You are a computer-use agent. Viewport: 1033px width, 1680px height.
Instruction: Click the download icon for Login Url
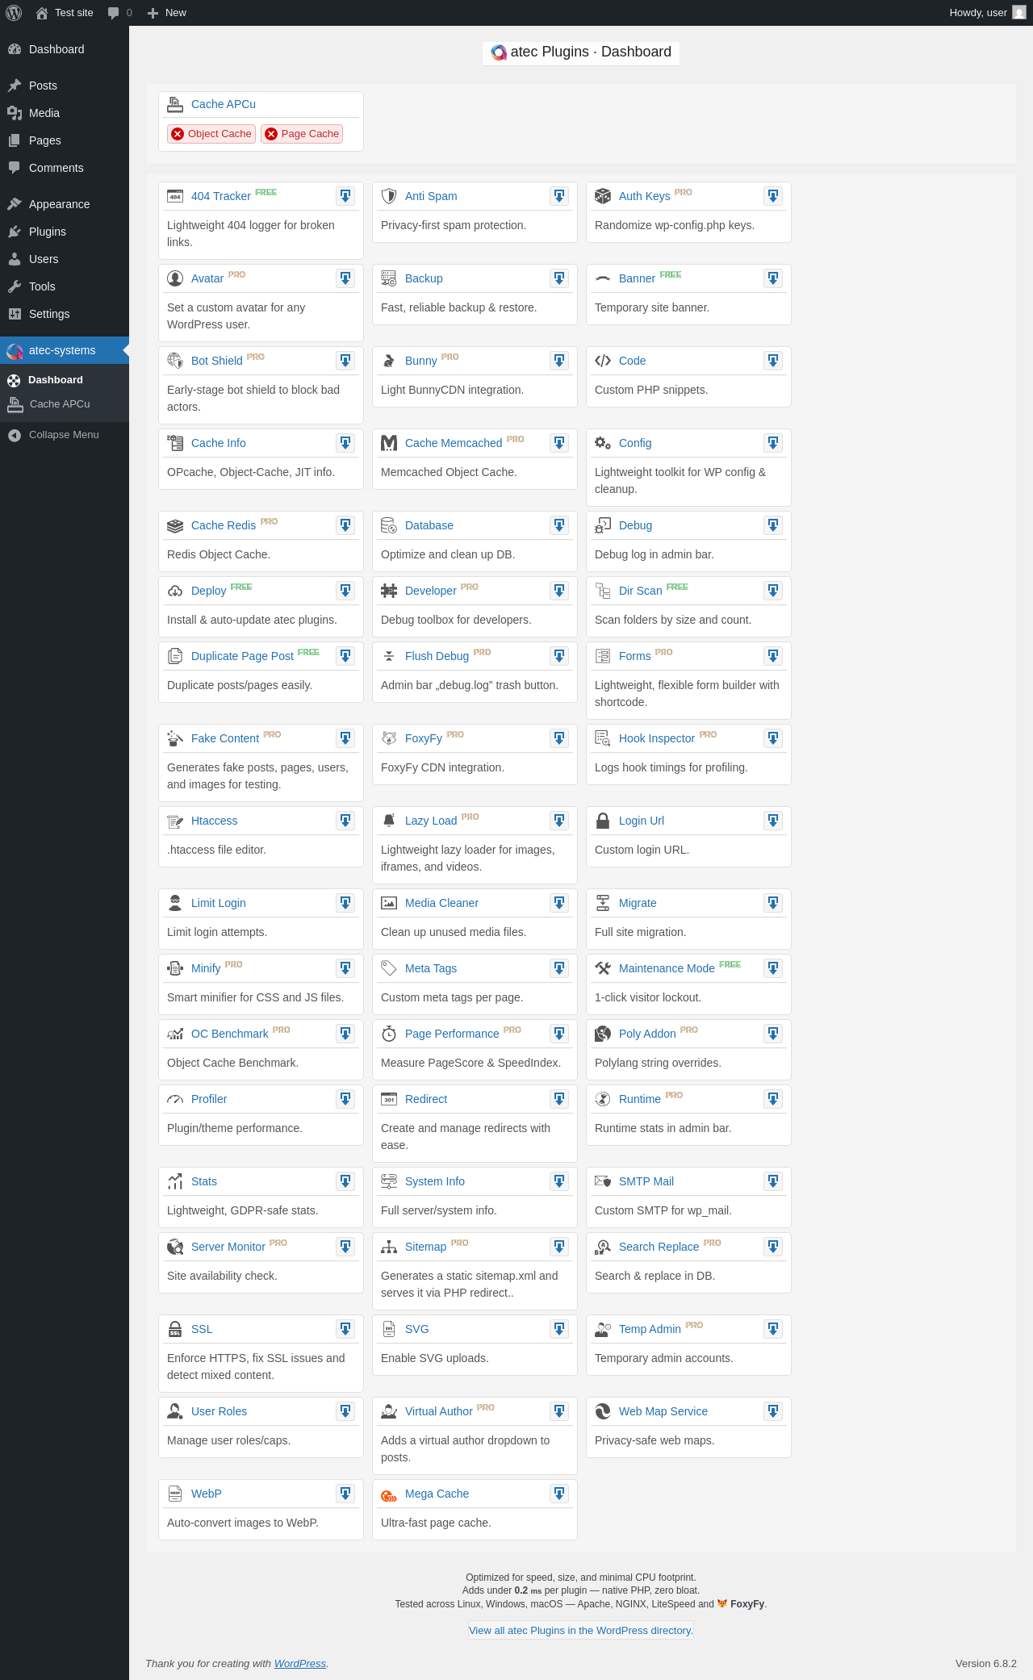[x=773, y=821]
